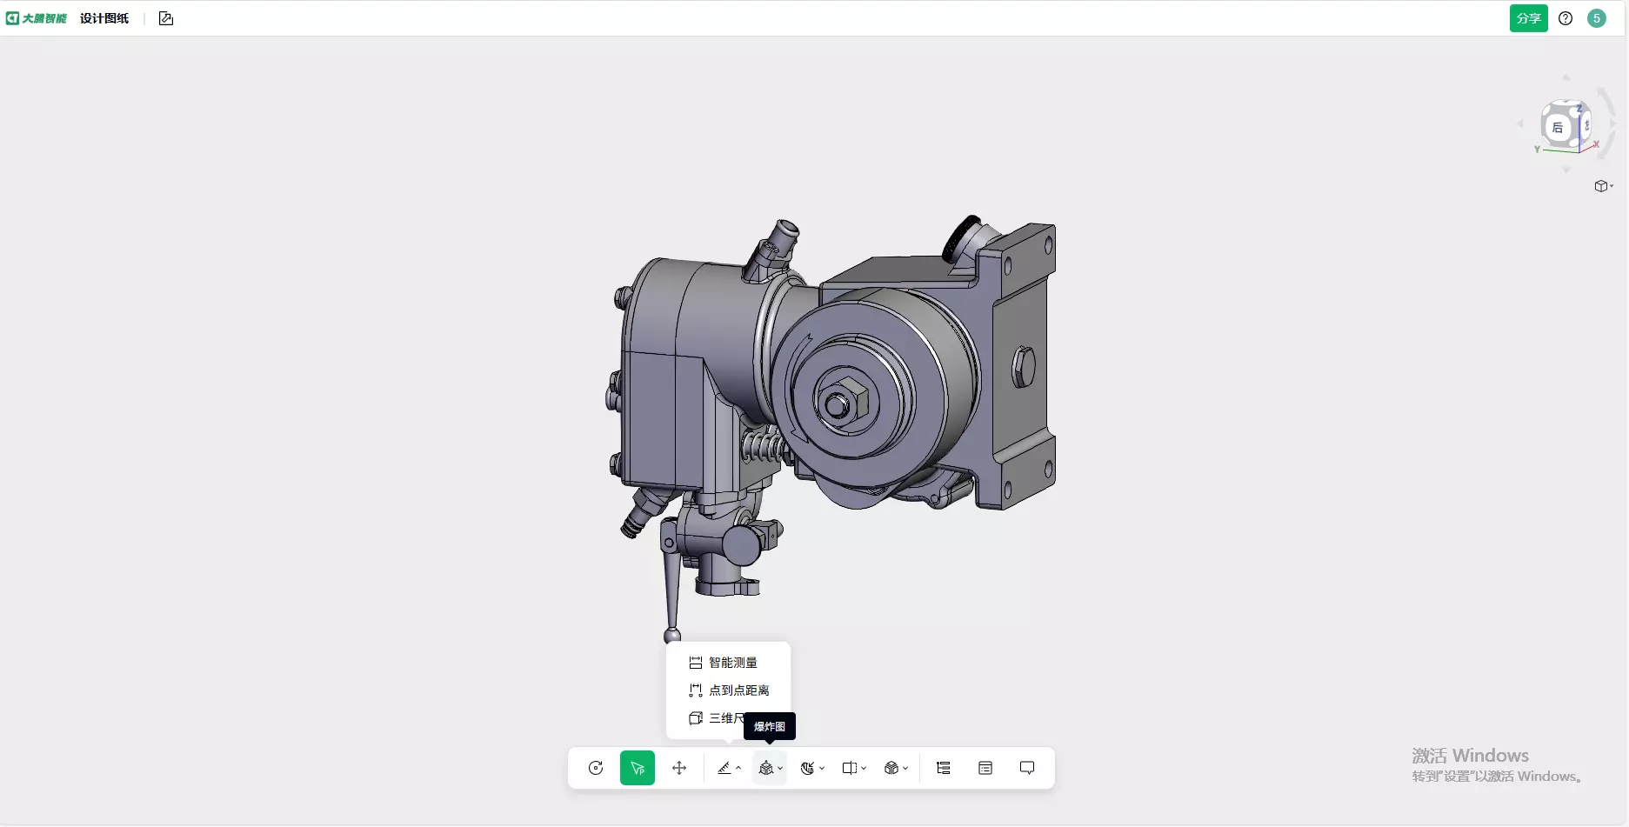This screenshot has width=1629, height=827.
Task: Click the 后 face on the view cube
Action: pyautogui.click(x=1559, y=127)
